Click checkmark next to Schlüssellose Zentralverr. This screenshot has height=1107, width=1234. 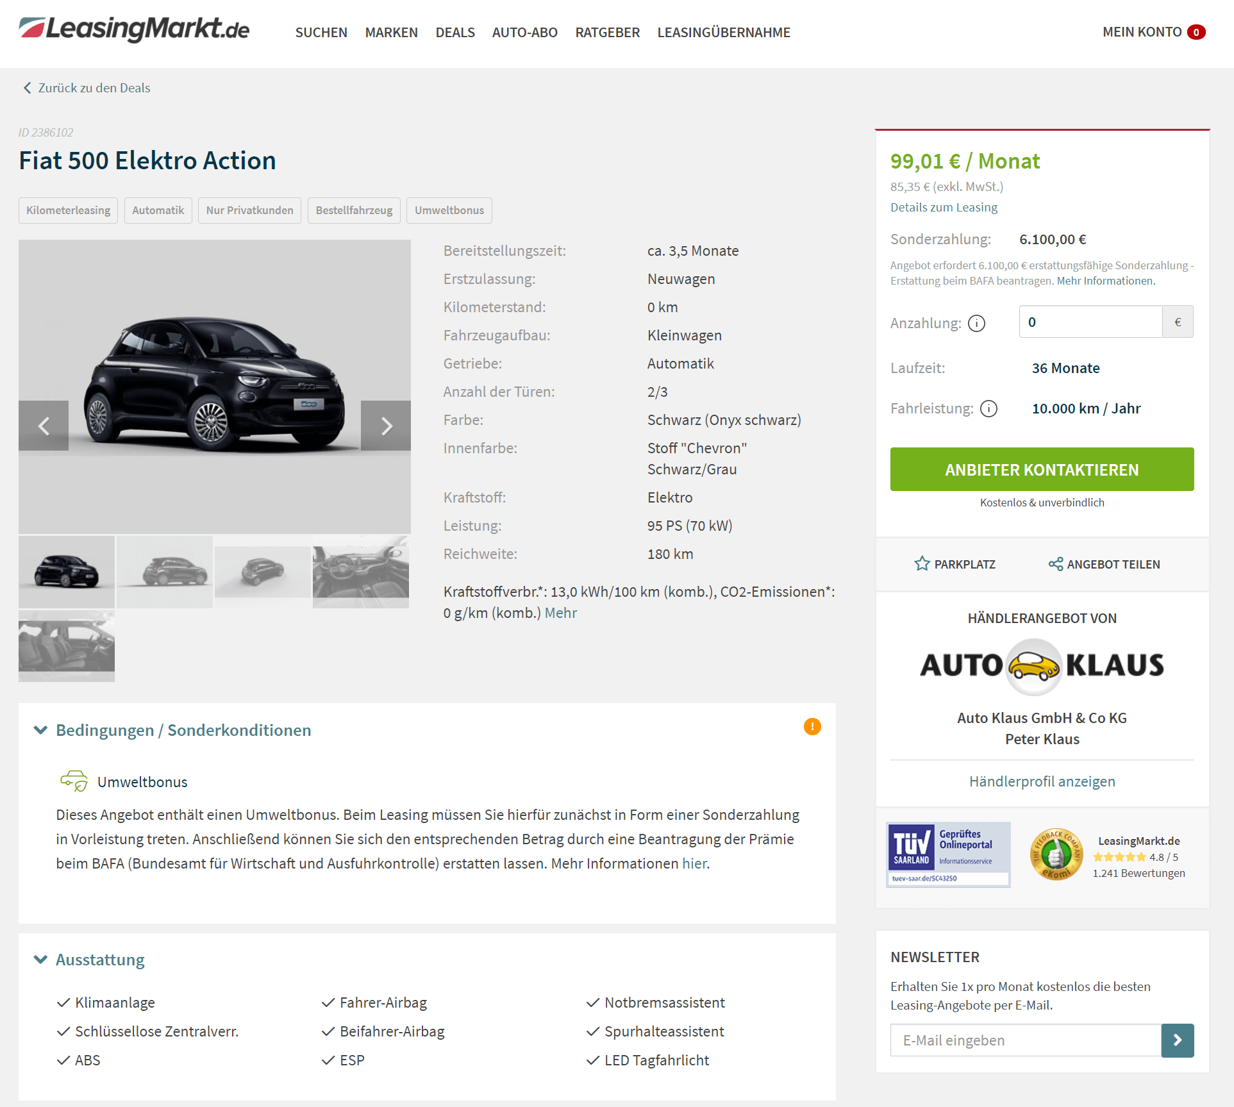(x=63, y=1031)
